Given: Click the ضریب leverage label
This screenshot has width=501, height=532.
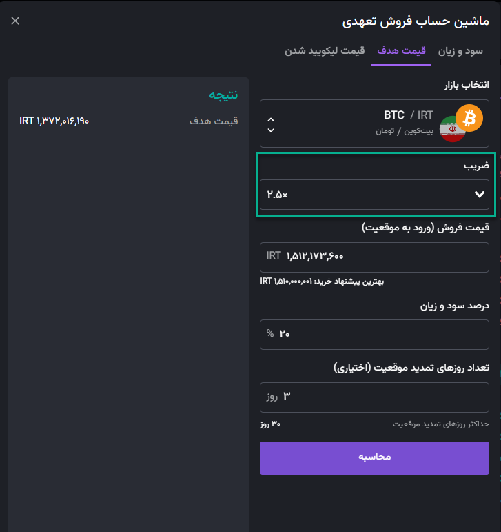Looking at the screenshot, I should 476,166.
